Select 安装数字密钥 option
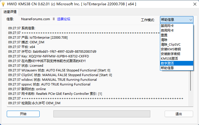Screen dimensions: 199x125 (176, 54)
